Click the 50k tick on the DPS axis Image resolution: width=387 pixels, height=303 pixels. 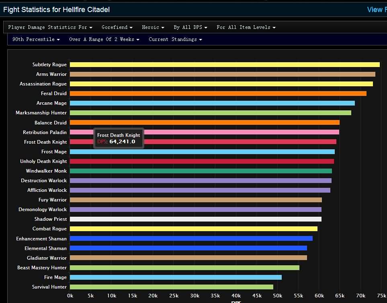coord(278,295)
